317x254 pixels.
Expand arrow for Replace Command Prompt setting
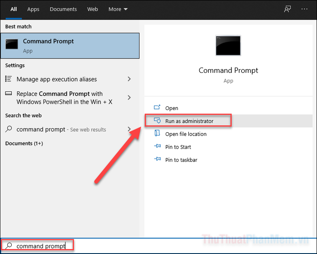(129, 98)
